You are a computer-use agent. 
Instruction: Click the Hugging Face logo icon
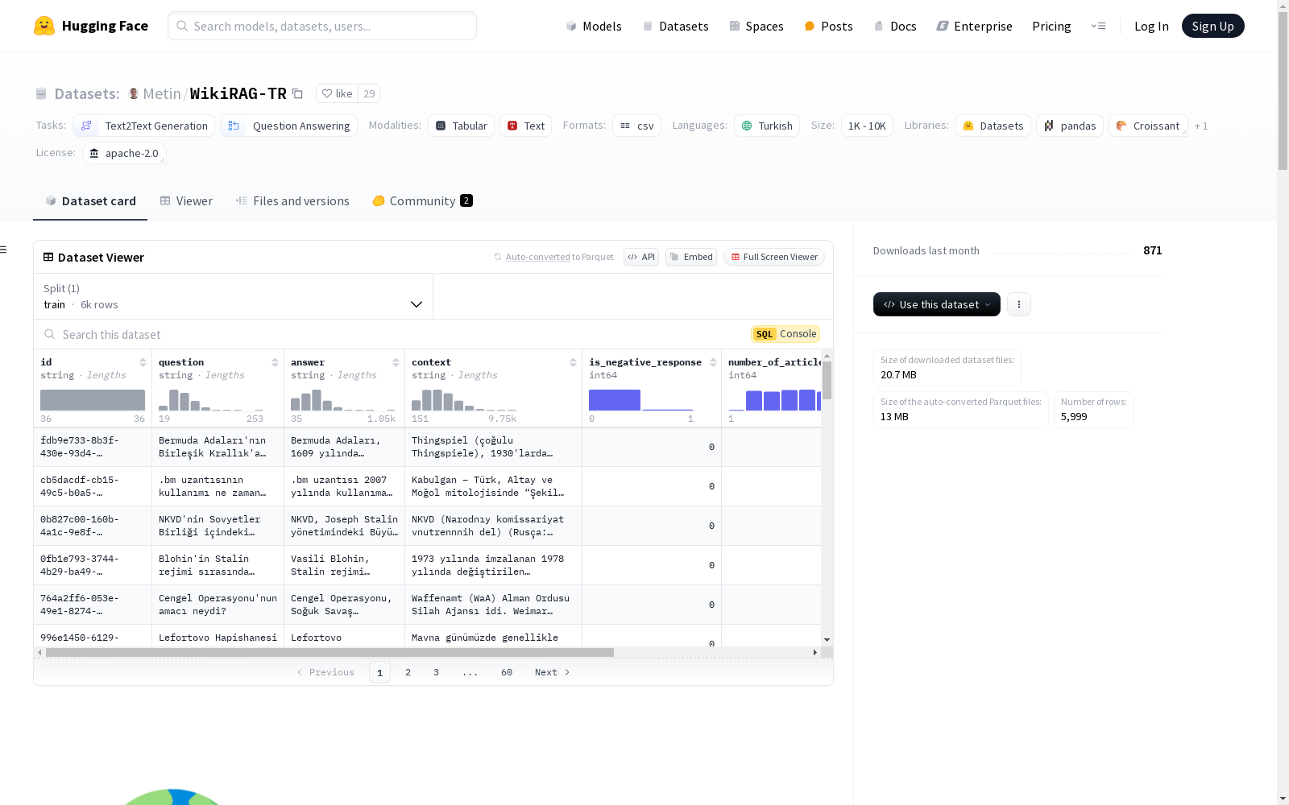point(44,26)
